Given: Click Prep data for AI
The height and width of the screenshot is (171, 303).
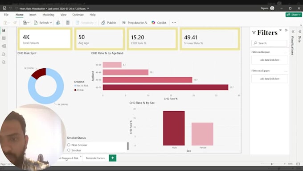Looking at the screenshot, I should [x=135, y=23].
